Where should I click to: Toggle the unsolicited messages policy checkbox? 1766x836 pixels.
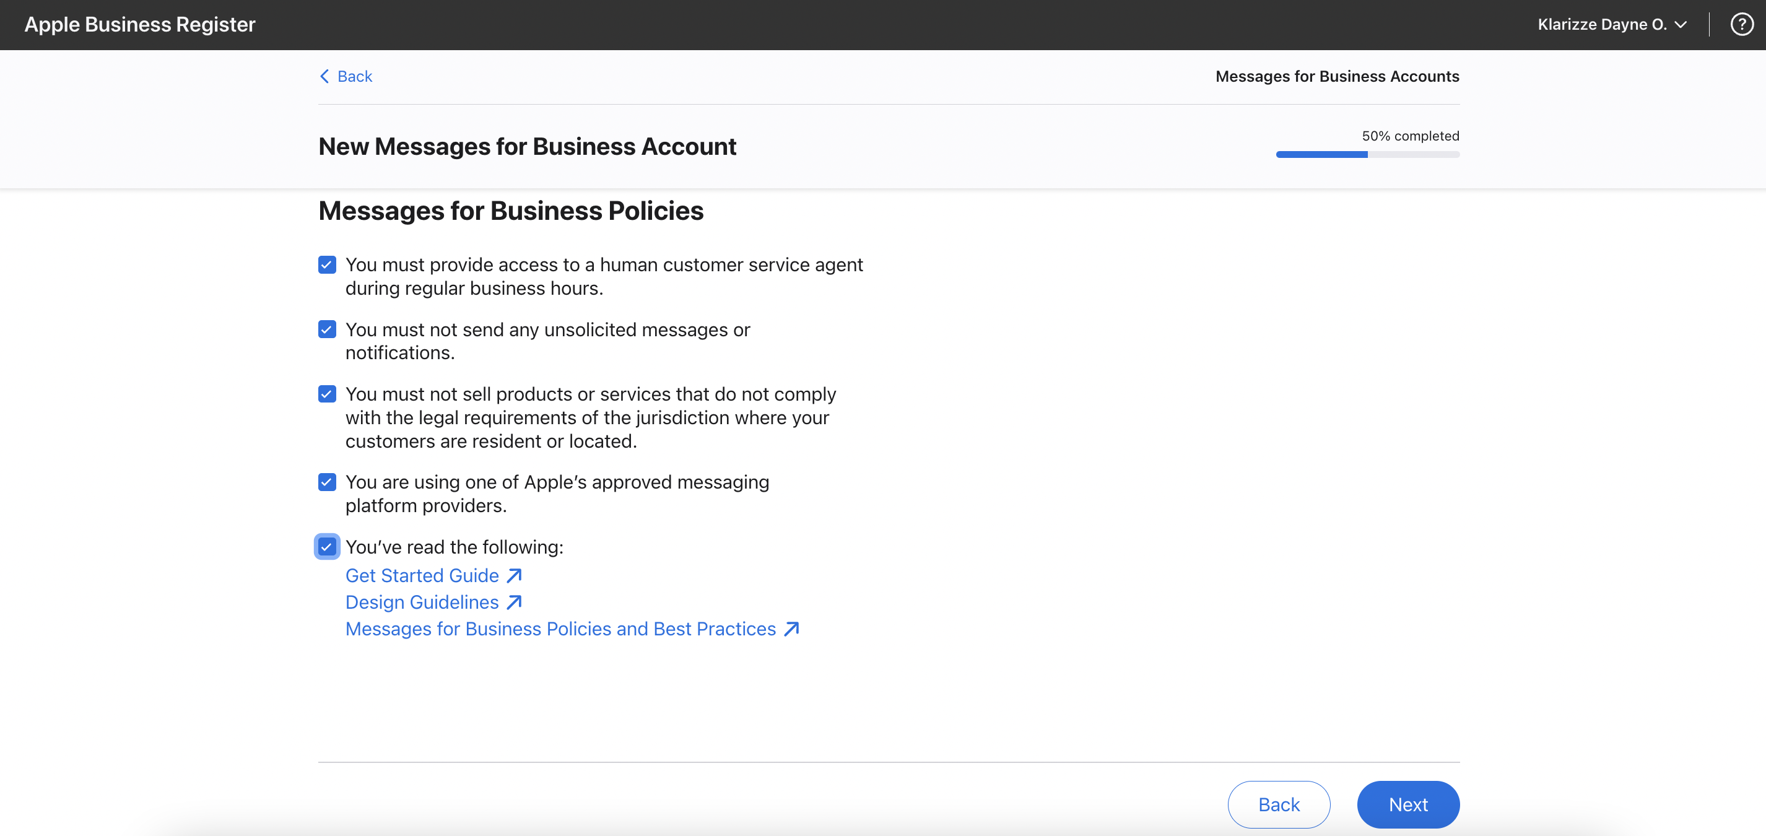327,330
